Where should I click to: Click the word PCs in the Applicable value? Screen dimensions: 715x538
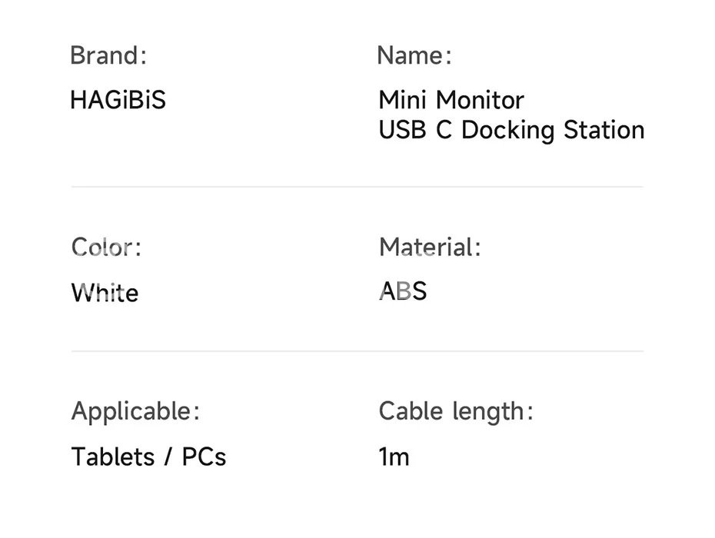[x=204, y=457]
